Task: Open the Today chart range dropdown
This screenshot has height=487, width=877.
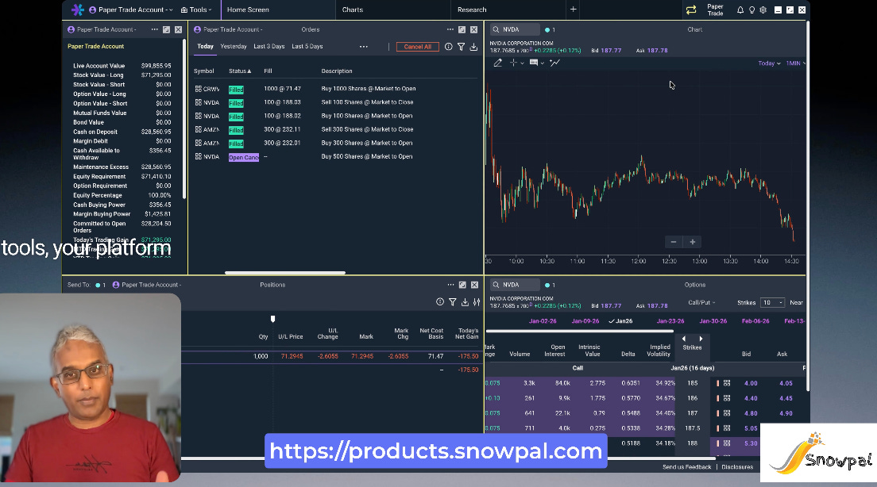Action: tap(769, 63)
